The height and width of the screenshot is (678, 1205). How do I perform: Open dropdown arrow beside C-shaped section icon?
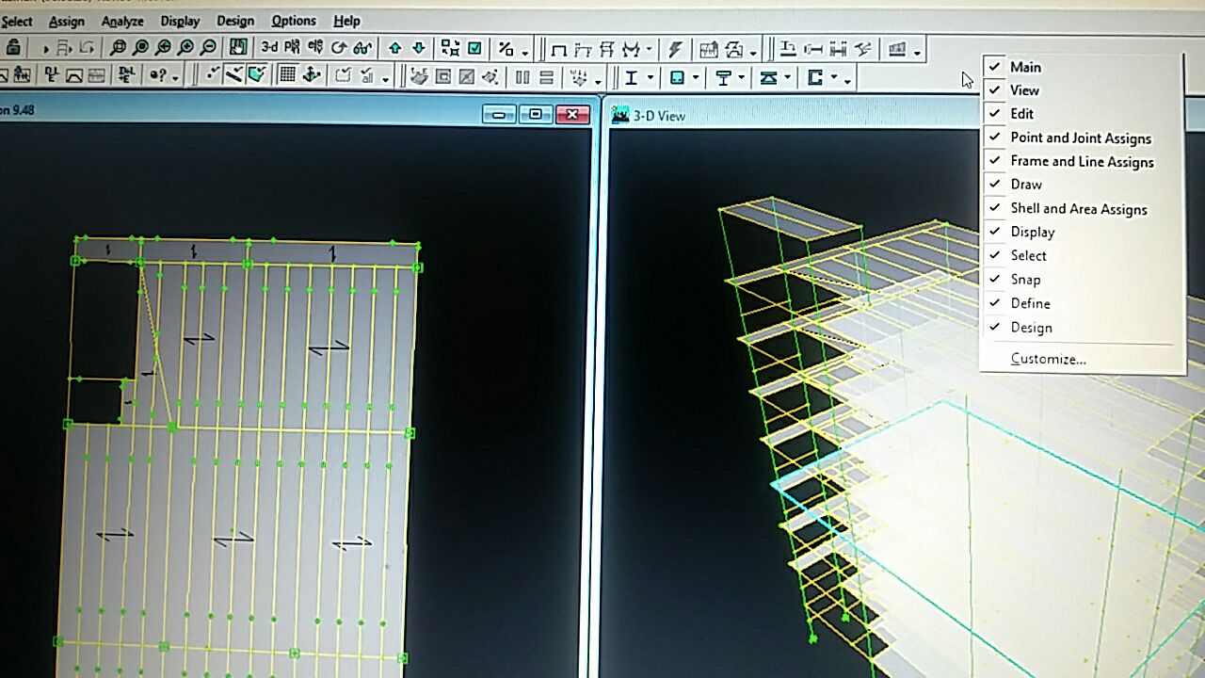(x=834, y=77)
